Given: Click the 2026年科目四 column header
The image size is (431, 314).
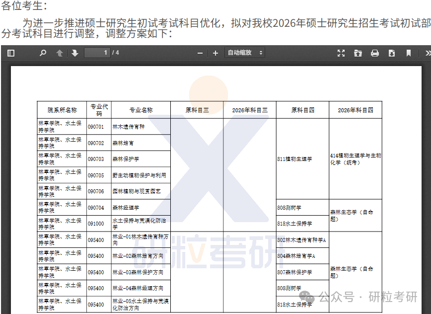Looking at the screenshot, I should 356,110.
